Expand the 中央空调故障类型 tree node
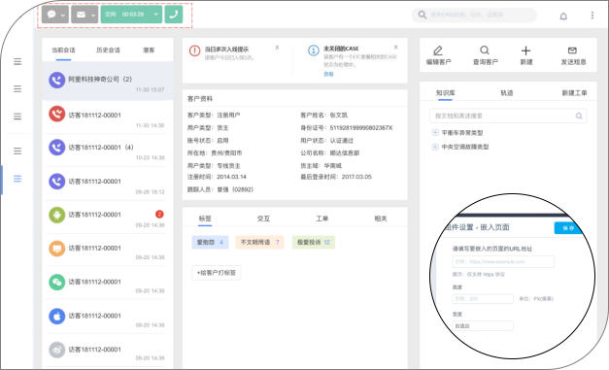The height and width of the screenshot is (370, 609). [x=435, y=147]
